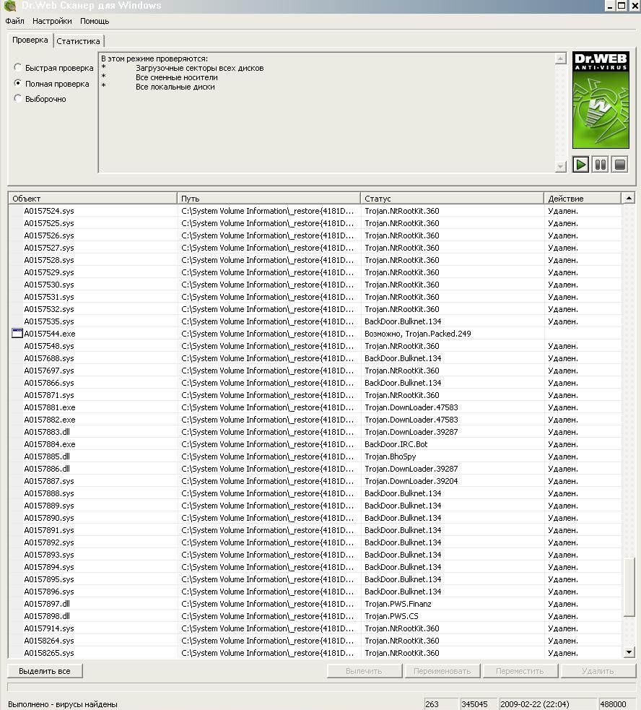Click the Dr.Web anti-virus spider logo
Screen dimensions: 641x710
(x=601, y=100)
